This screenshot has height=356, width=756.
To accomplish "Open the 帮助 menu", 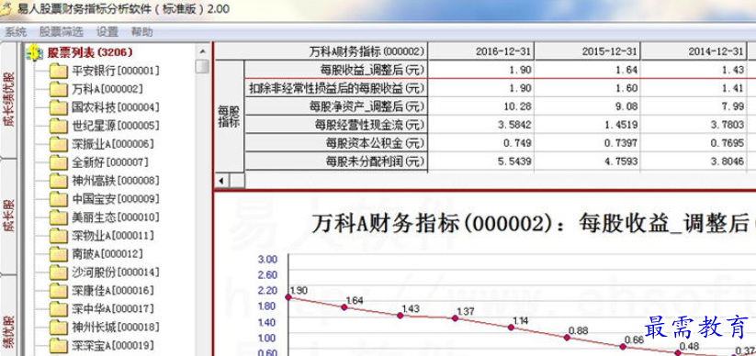I will click(x=141, y=32).
